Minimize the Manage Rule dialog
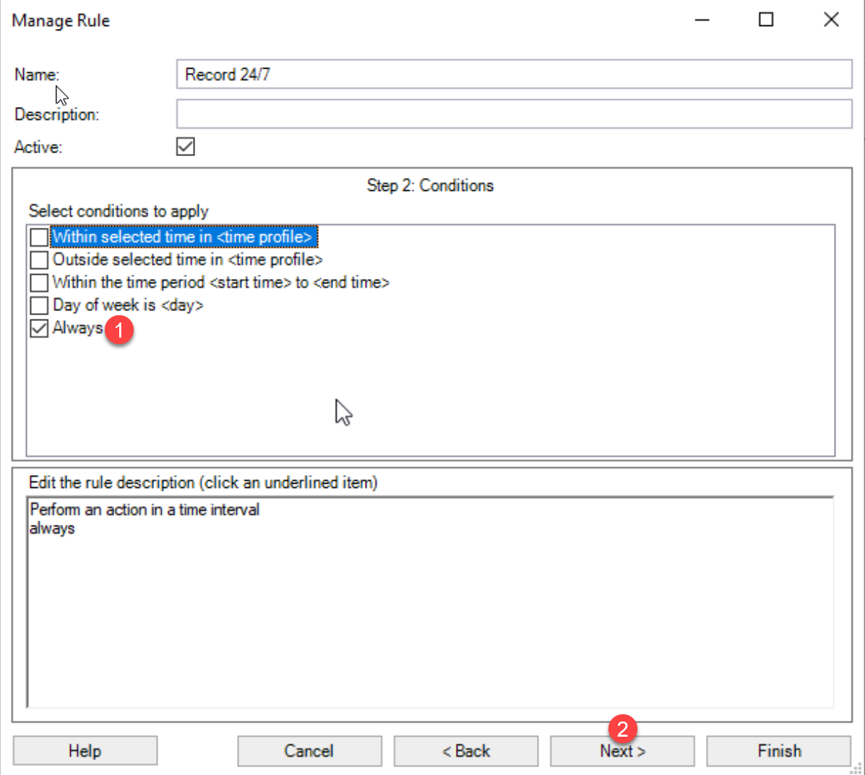 coord(702,20)
